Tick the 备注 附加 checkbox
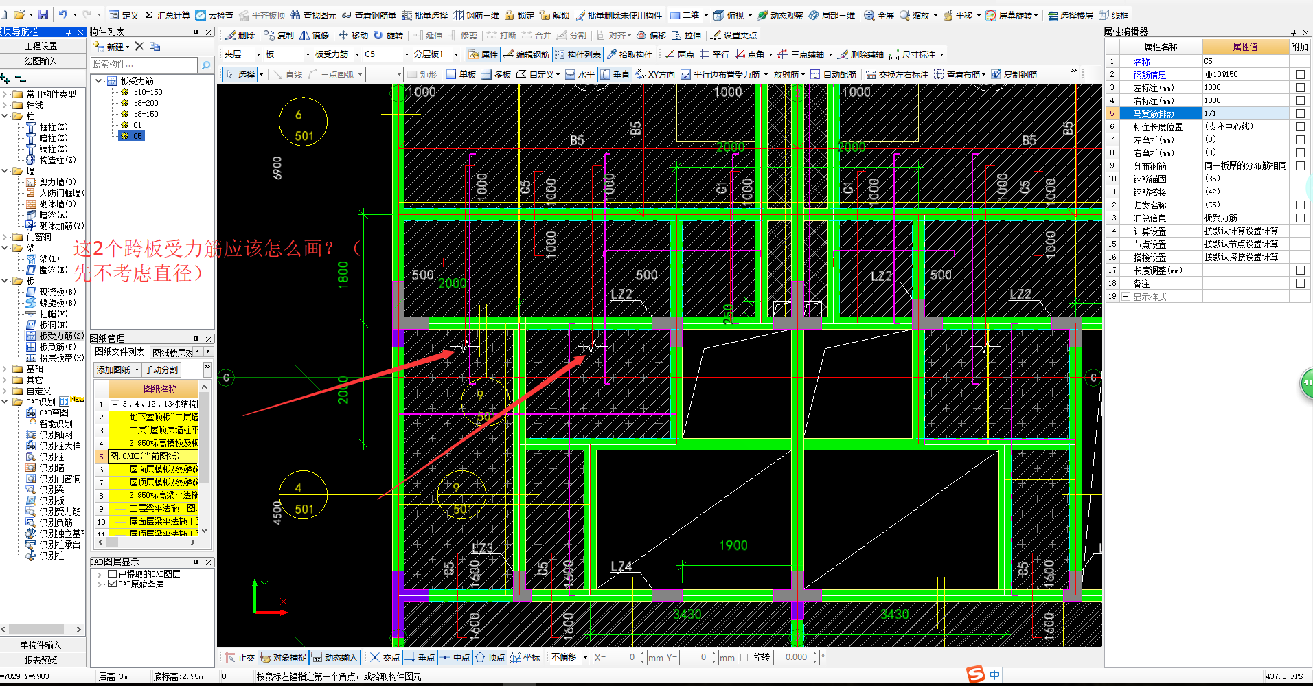This screenshot has height=686, width=1313. (x=1300, y=283)
